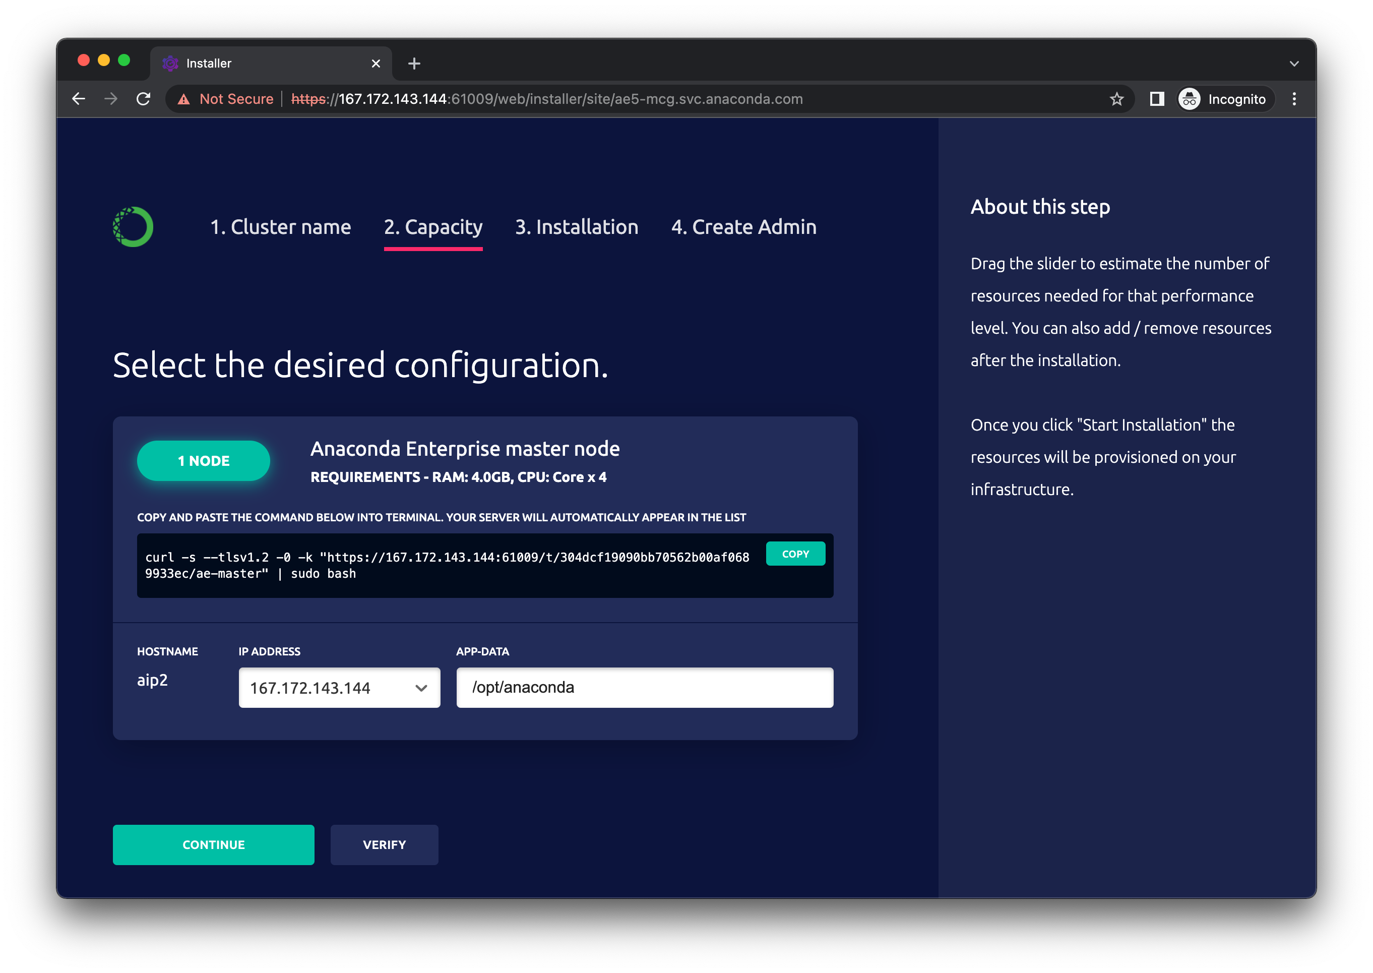Switch to the Installation step

pos(576,227)
